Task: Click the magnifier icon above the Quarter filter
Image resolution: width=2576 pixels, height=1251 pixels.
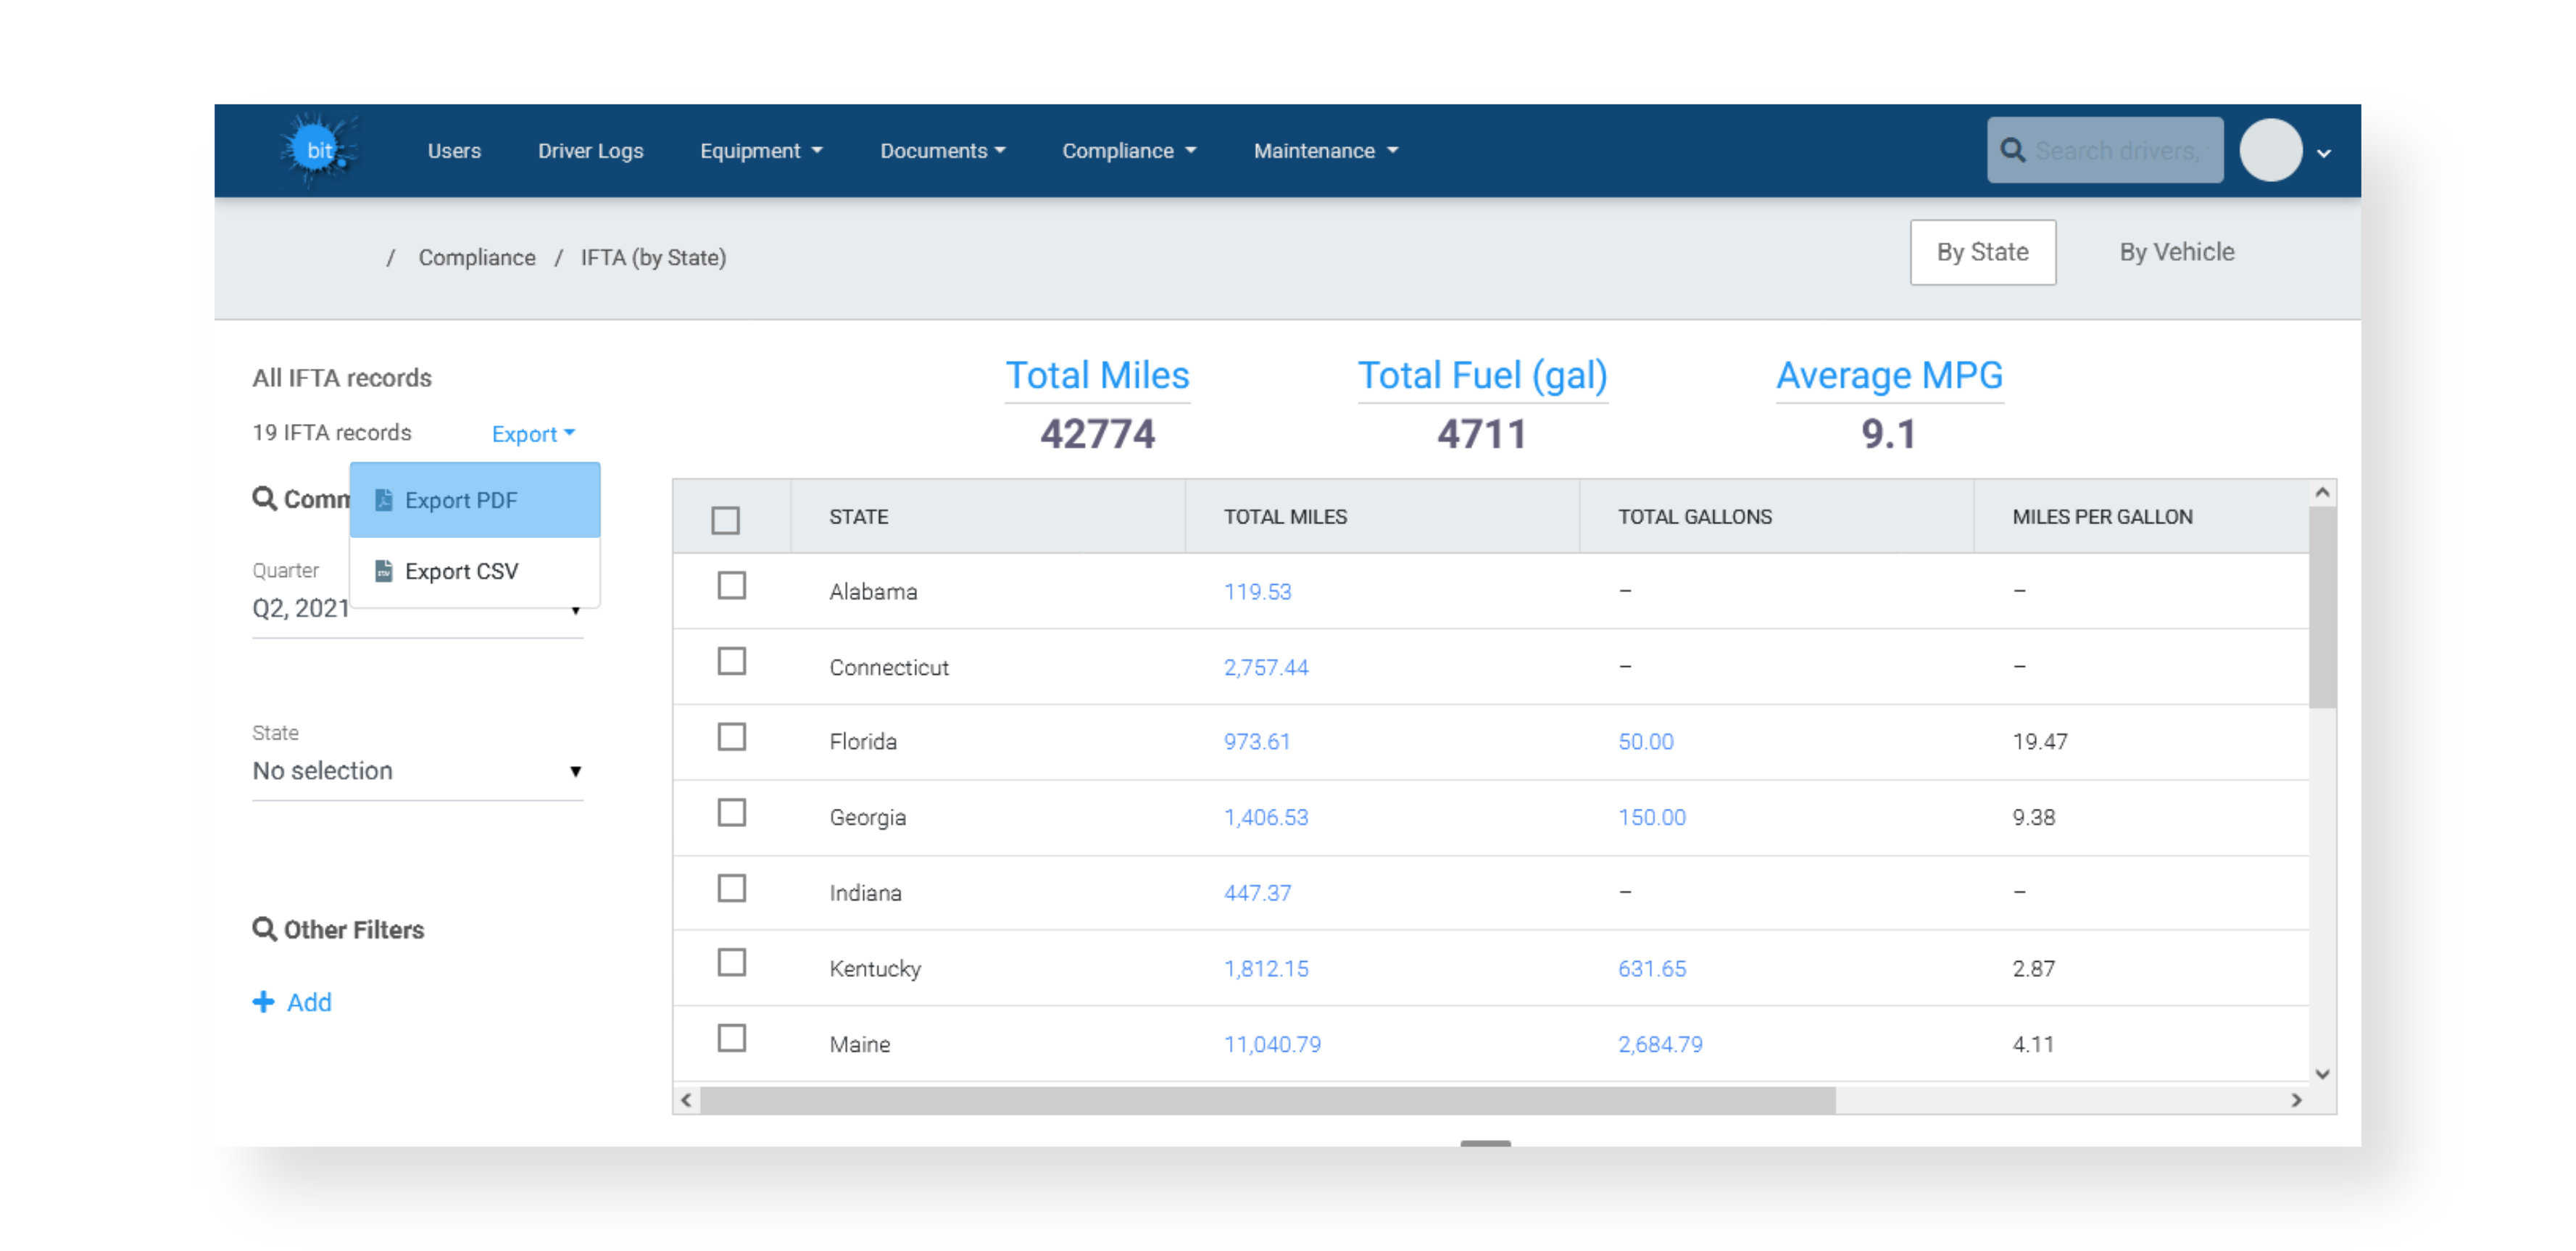Action: coord(264,497)
